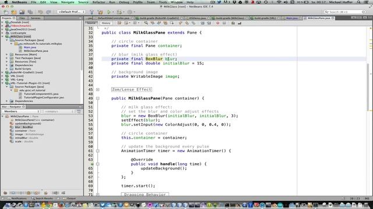Open the Default Profile configuration dropdown
Image resolution: width=373 pixels, height=209 pixels.
click(71, 12)
